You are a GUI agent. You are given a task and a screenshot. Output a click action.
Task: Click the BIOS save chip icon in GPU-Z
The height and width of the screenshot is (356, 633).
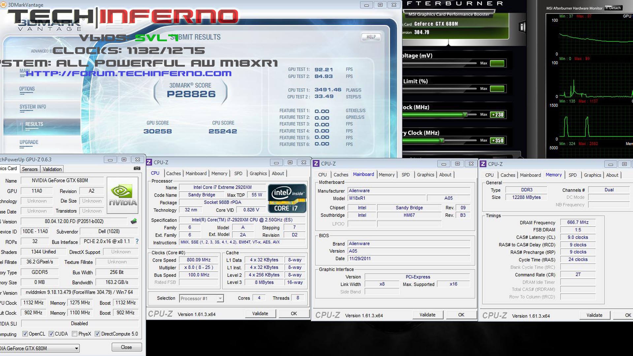(134, 221)
